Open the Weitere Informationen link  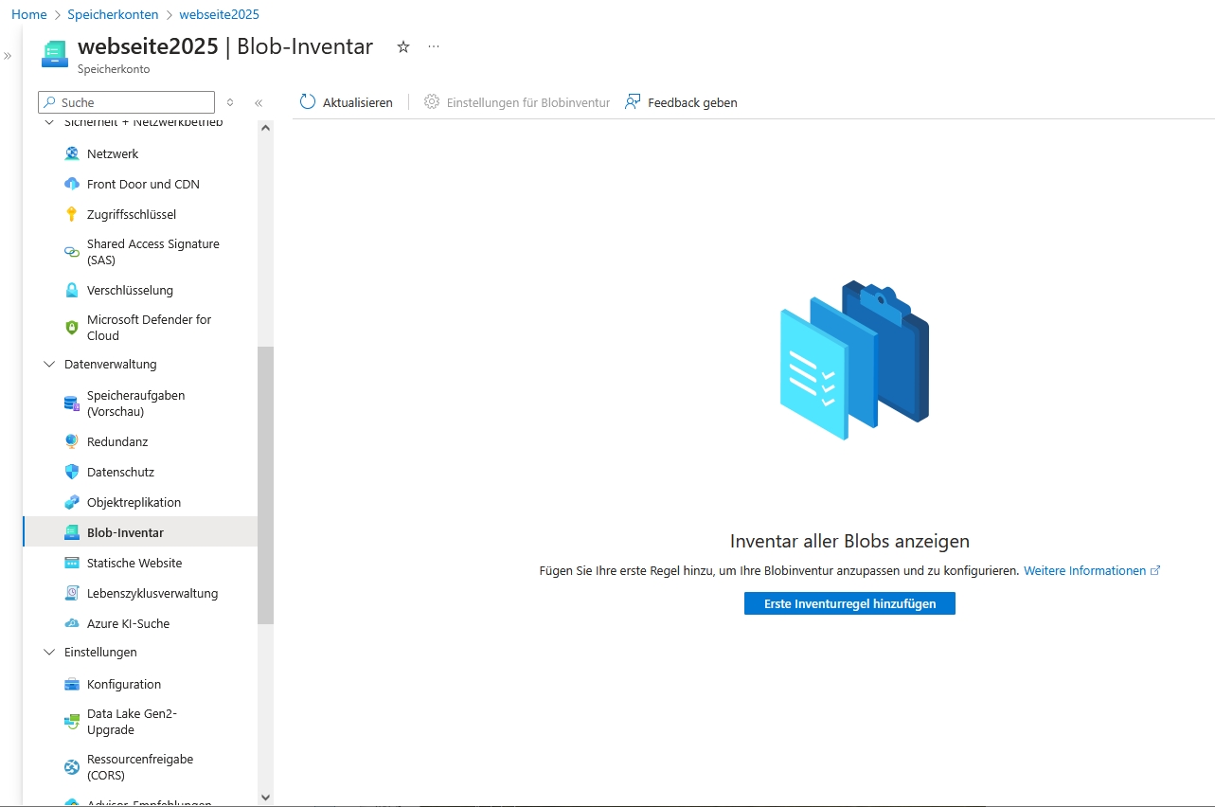click(1084, 570)
